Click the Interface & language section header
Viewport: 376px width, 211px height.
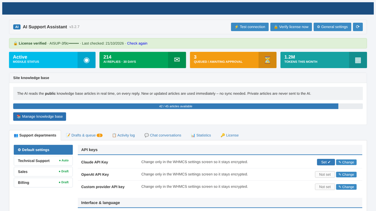(220, 203)
